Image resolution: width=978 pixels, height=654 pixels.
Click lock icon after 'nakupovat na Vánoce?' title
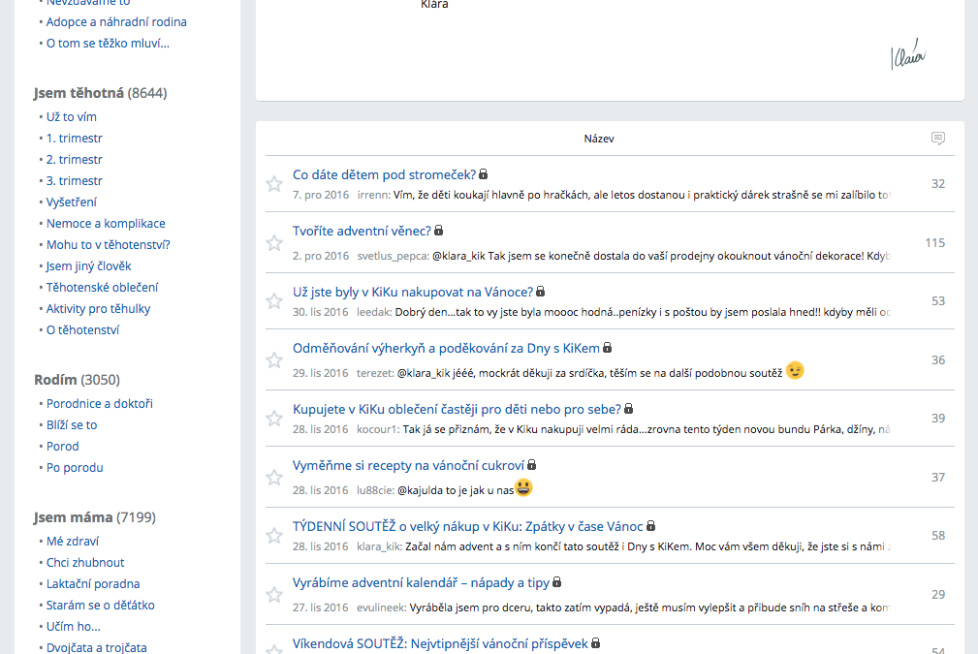[541, 292]
